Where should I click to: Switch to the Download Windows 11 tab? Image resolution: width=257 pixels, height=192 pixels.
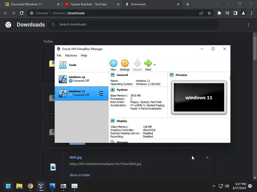[x=26, y=4]
